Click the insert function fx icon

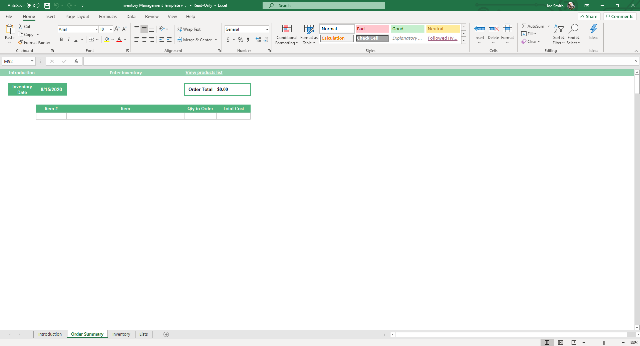pyautogui.click(x=76, y=61)
